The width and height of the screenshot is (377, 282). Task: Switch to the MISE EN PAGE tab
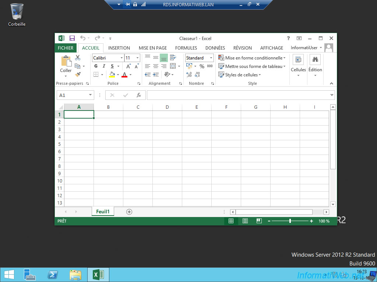(153, 48)
